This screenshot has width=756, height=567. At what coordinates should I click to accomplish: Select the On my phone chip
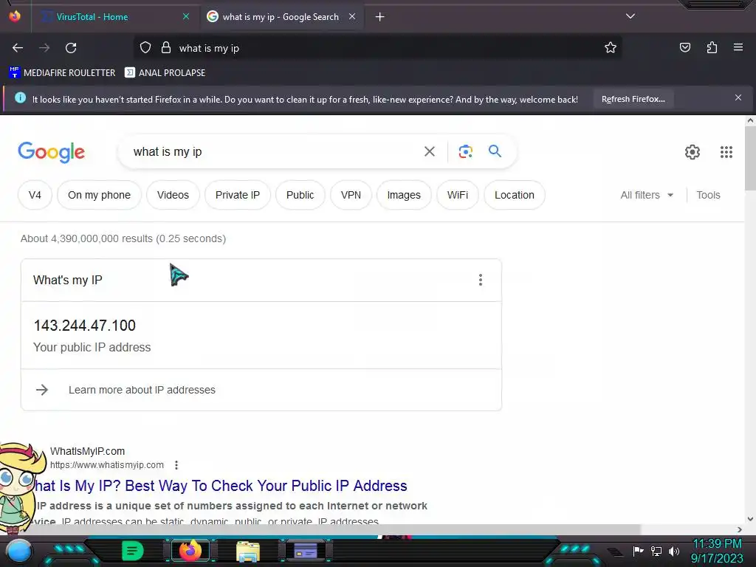[100, 195]
